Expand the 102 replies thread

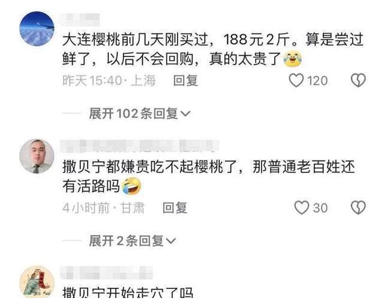140,114
